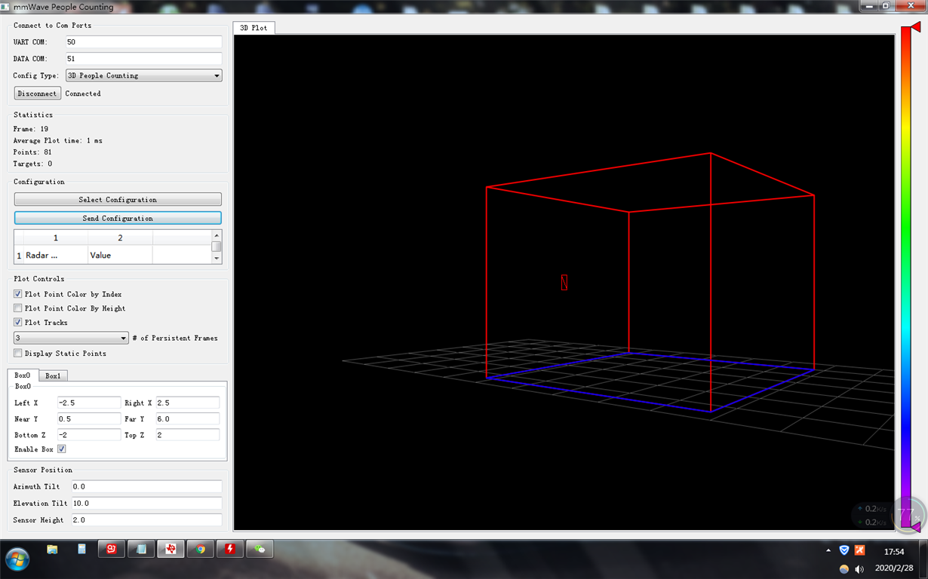Click the 'Connected' status text
The height and width of the screenshot is (579, 928).
pos(83,93)
